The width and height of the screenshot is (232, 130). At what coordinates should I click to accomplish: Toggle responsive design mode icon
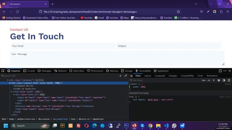(220, 71)
